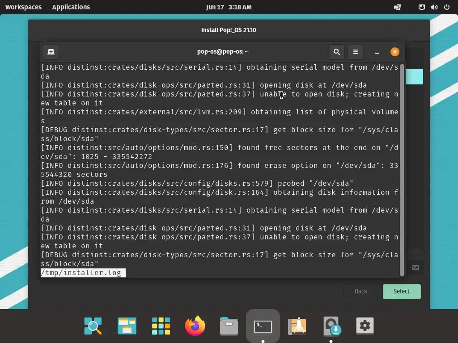This screenshot has width=458, height=343.
Task: Click log line mentioning lvm.rs:209
Action: click(219, 117)
